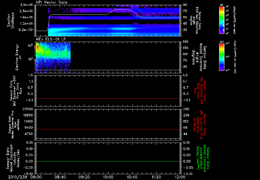Click the "18800" scanner position tick
Image resolution: width=260 pixels, height=180 pixels.
point(27,115)
